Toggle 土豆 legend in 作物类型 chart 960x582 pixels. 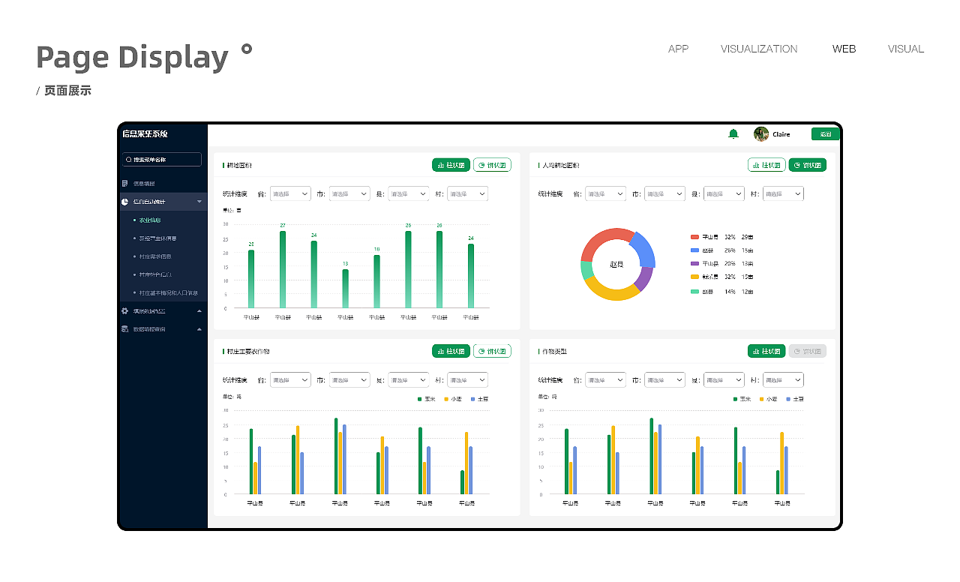(796, 399)
